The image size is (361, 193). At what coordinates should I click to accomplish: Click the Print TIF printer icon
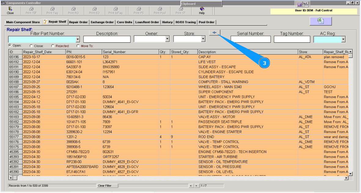(x=31, y=9)
